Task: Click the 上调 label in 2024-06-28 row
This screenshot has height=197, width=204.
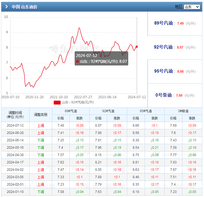Action: (x=40, y=133)
